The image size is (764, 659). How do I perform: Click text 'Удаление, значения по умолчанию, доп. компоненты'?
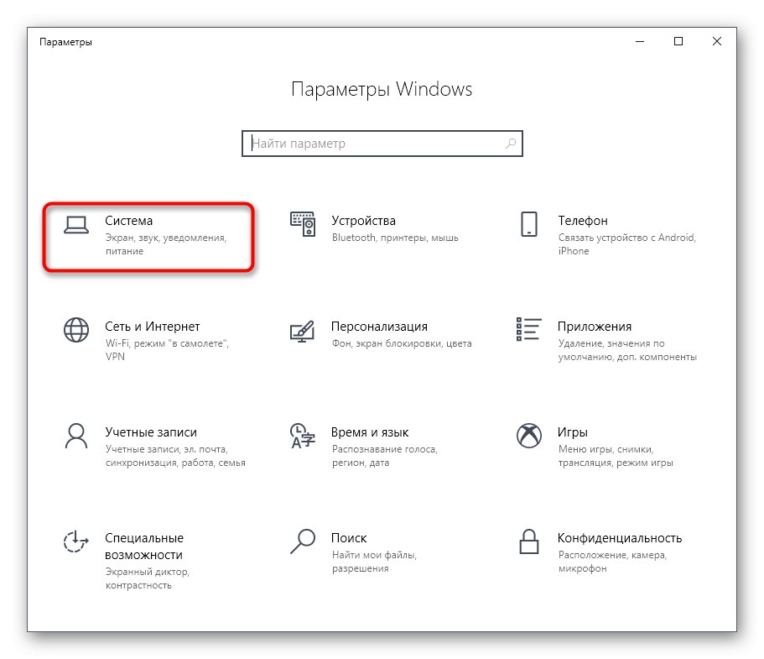point(627,350)
